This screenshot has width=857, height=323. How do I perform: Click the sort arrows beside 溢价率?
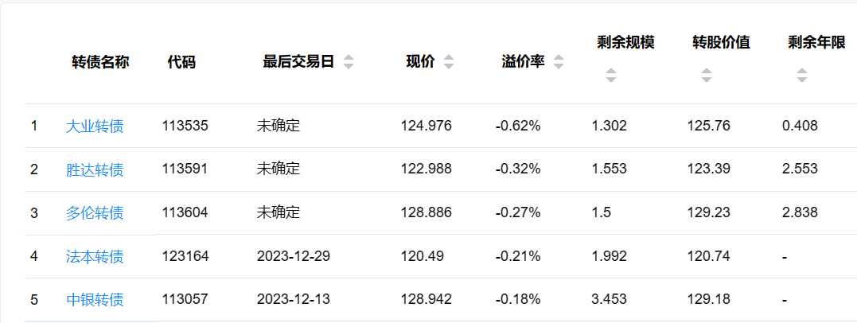pyautogui.click(x=559, y=62)
